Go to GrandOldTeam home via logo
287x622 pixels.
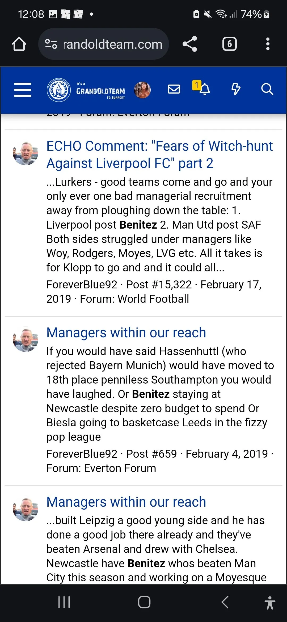(86, 90)
